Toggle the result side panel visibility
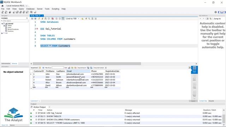 (189, 68)
